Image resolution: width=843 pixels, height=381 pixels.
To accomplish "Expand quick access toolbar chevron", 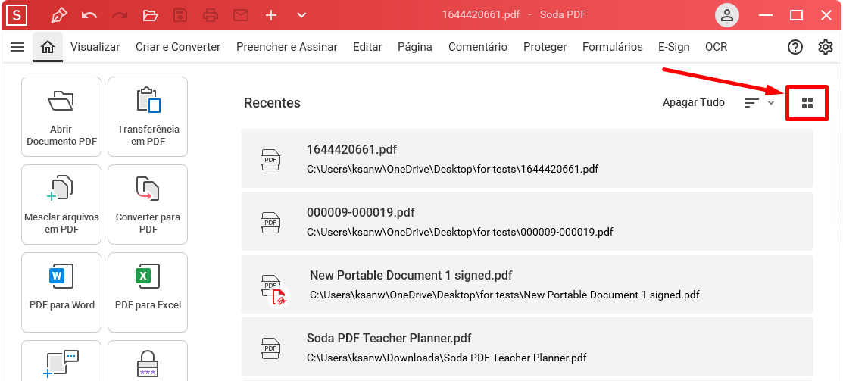I will click(x=301, y=15).
